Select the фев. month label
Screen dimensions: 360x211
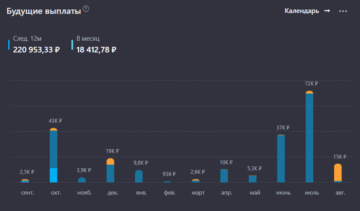click(x=170, y=192)
